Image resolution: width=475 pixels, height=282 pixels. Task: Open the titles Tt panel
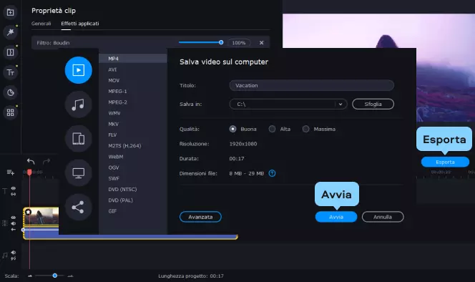coord(10,72)
